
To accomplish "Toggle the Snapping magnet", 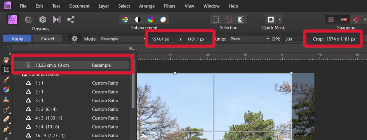I will pyautogui.click(x=357, y=20).
